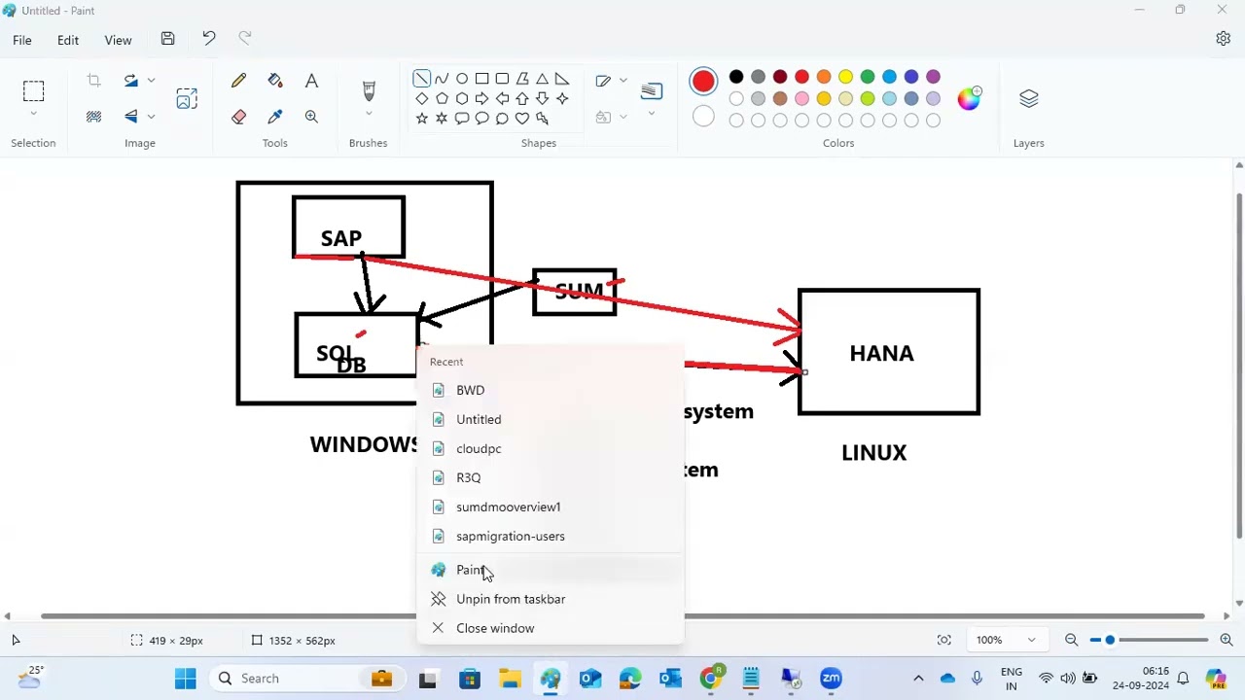The image size is (1245, 700).
Task: Pick the Fill bucket tool
Action: pos(275,81)
